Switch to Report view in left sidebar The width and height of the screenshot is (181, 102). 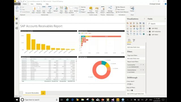17,18
